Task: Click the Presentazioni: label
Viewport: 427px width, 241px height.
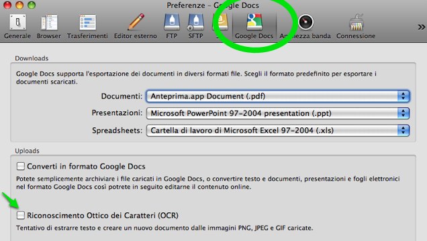Action: coord(117,113)
